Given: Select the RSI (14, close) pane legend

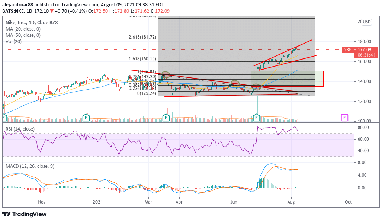Looking at the screenshot, I should click(20, 129).
